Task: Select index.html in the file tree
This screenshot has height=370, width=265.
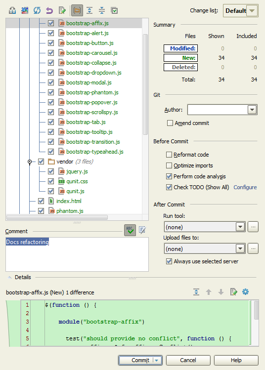Action: pyautogui.click(x=69, y=201)
